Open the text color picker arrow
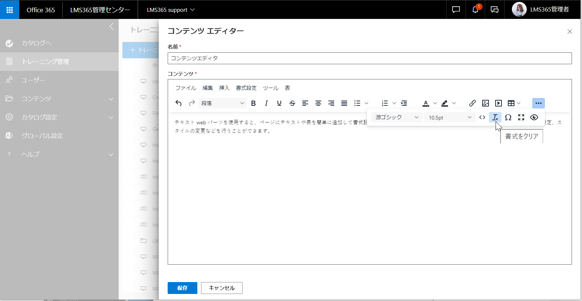The height and width of the screenshot is (301, 582). click(x=435, y=103)
